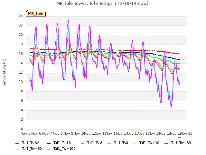206x155 pixels.
Task: Click the blue Tul1_Ts-16 legend swatch
Action: 49,143
